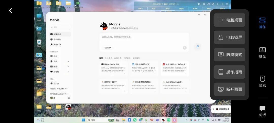The width and height of the screenshot is (274, 123).
Task: Enable 防窥模式 privacy mode
Action: 229,55
